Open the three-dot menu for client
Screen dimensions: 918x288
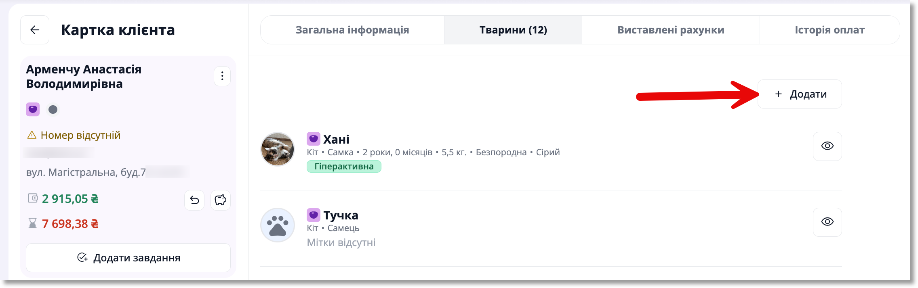(222, 76)
